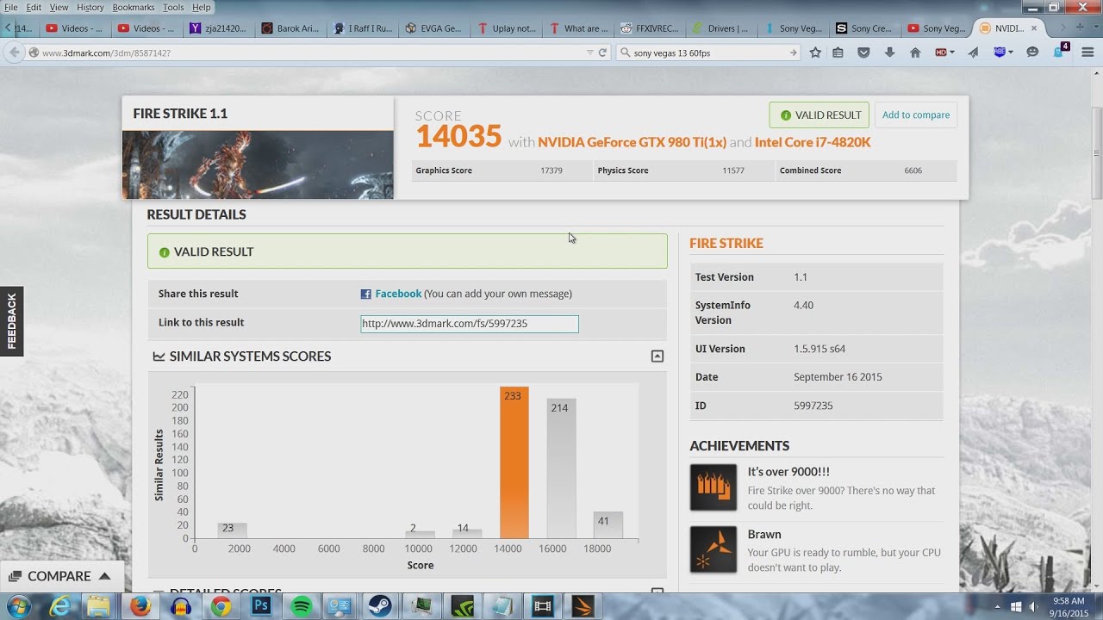Open Google Chrome from the taskbar
This screenshot has width=1103, height=620.
[221, 607]
